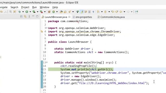Click the Skip All Breakpoints icon
This screenshot has height=93, width=166.
10,12
